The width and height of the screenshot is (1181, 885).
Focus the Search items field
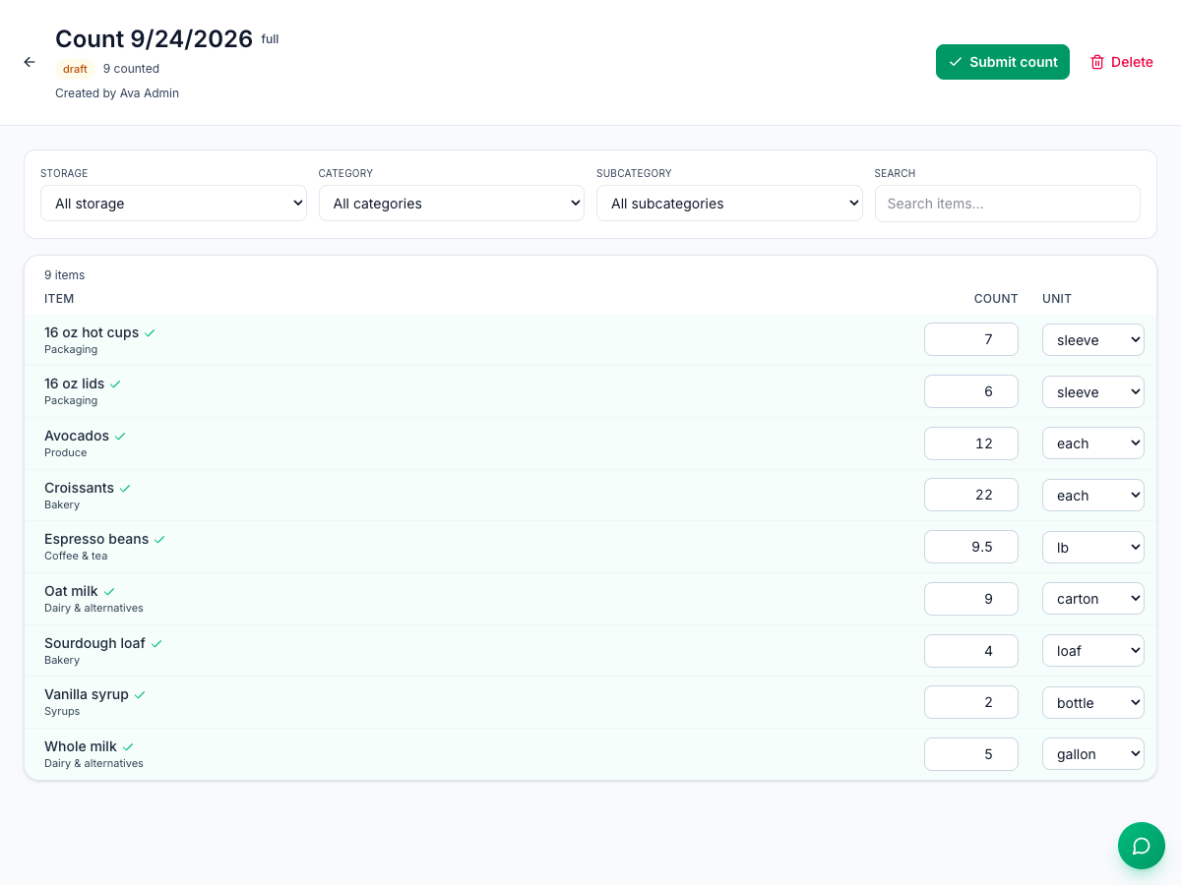click(1008, 204)
